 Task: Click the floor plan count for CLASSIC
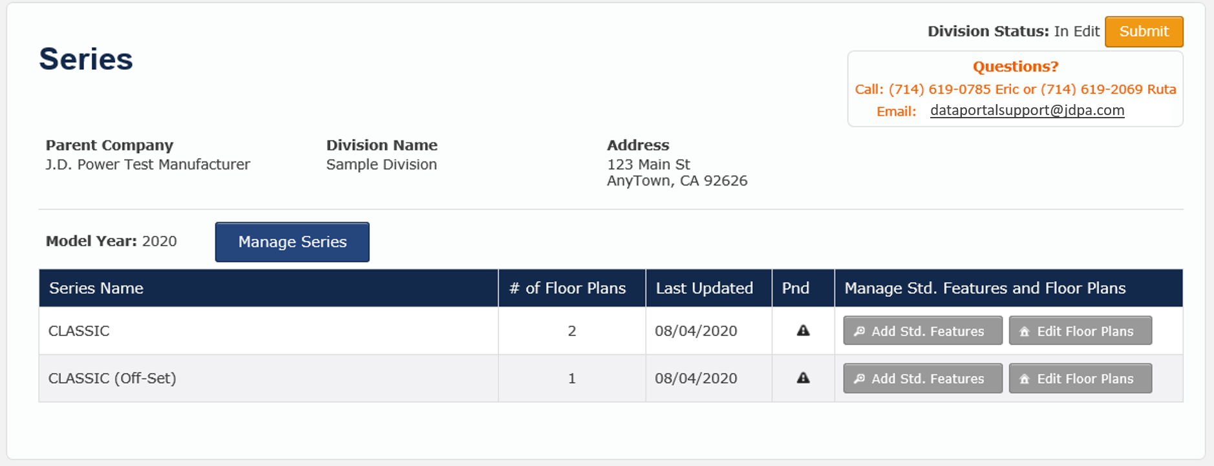point(571,331)
